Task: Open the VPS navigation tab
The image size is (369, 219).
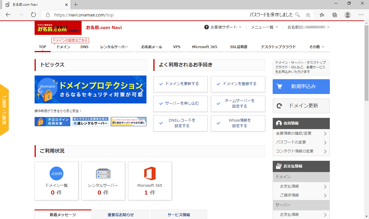Action: (177, 47)
